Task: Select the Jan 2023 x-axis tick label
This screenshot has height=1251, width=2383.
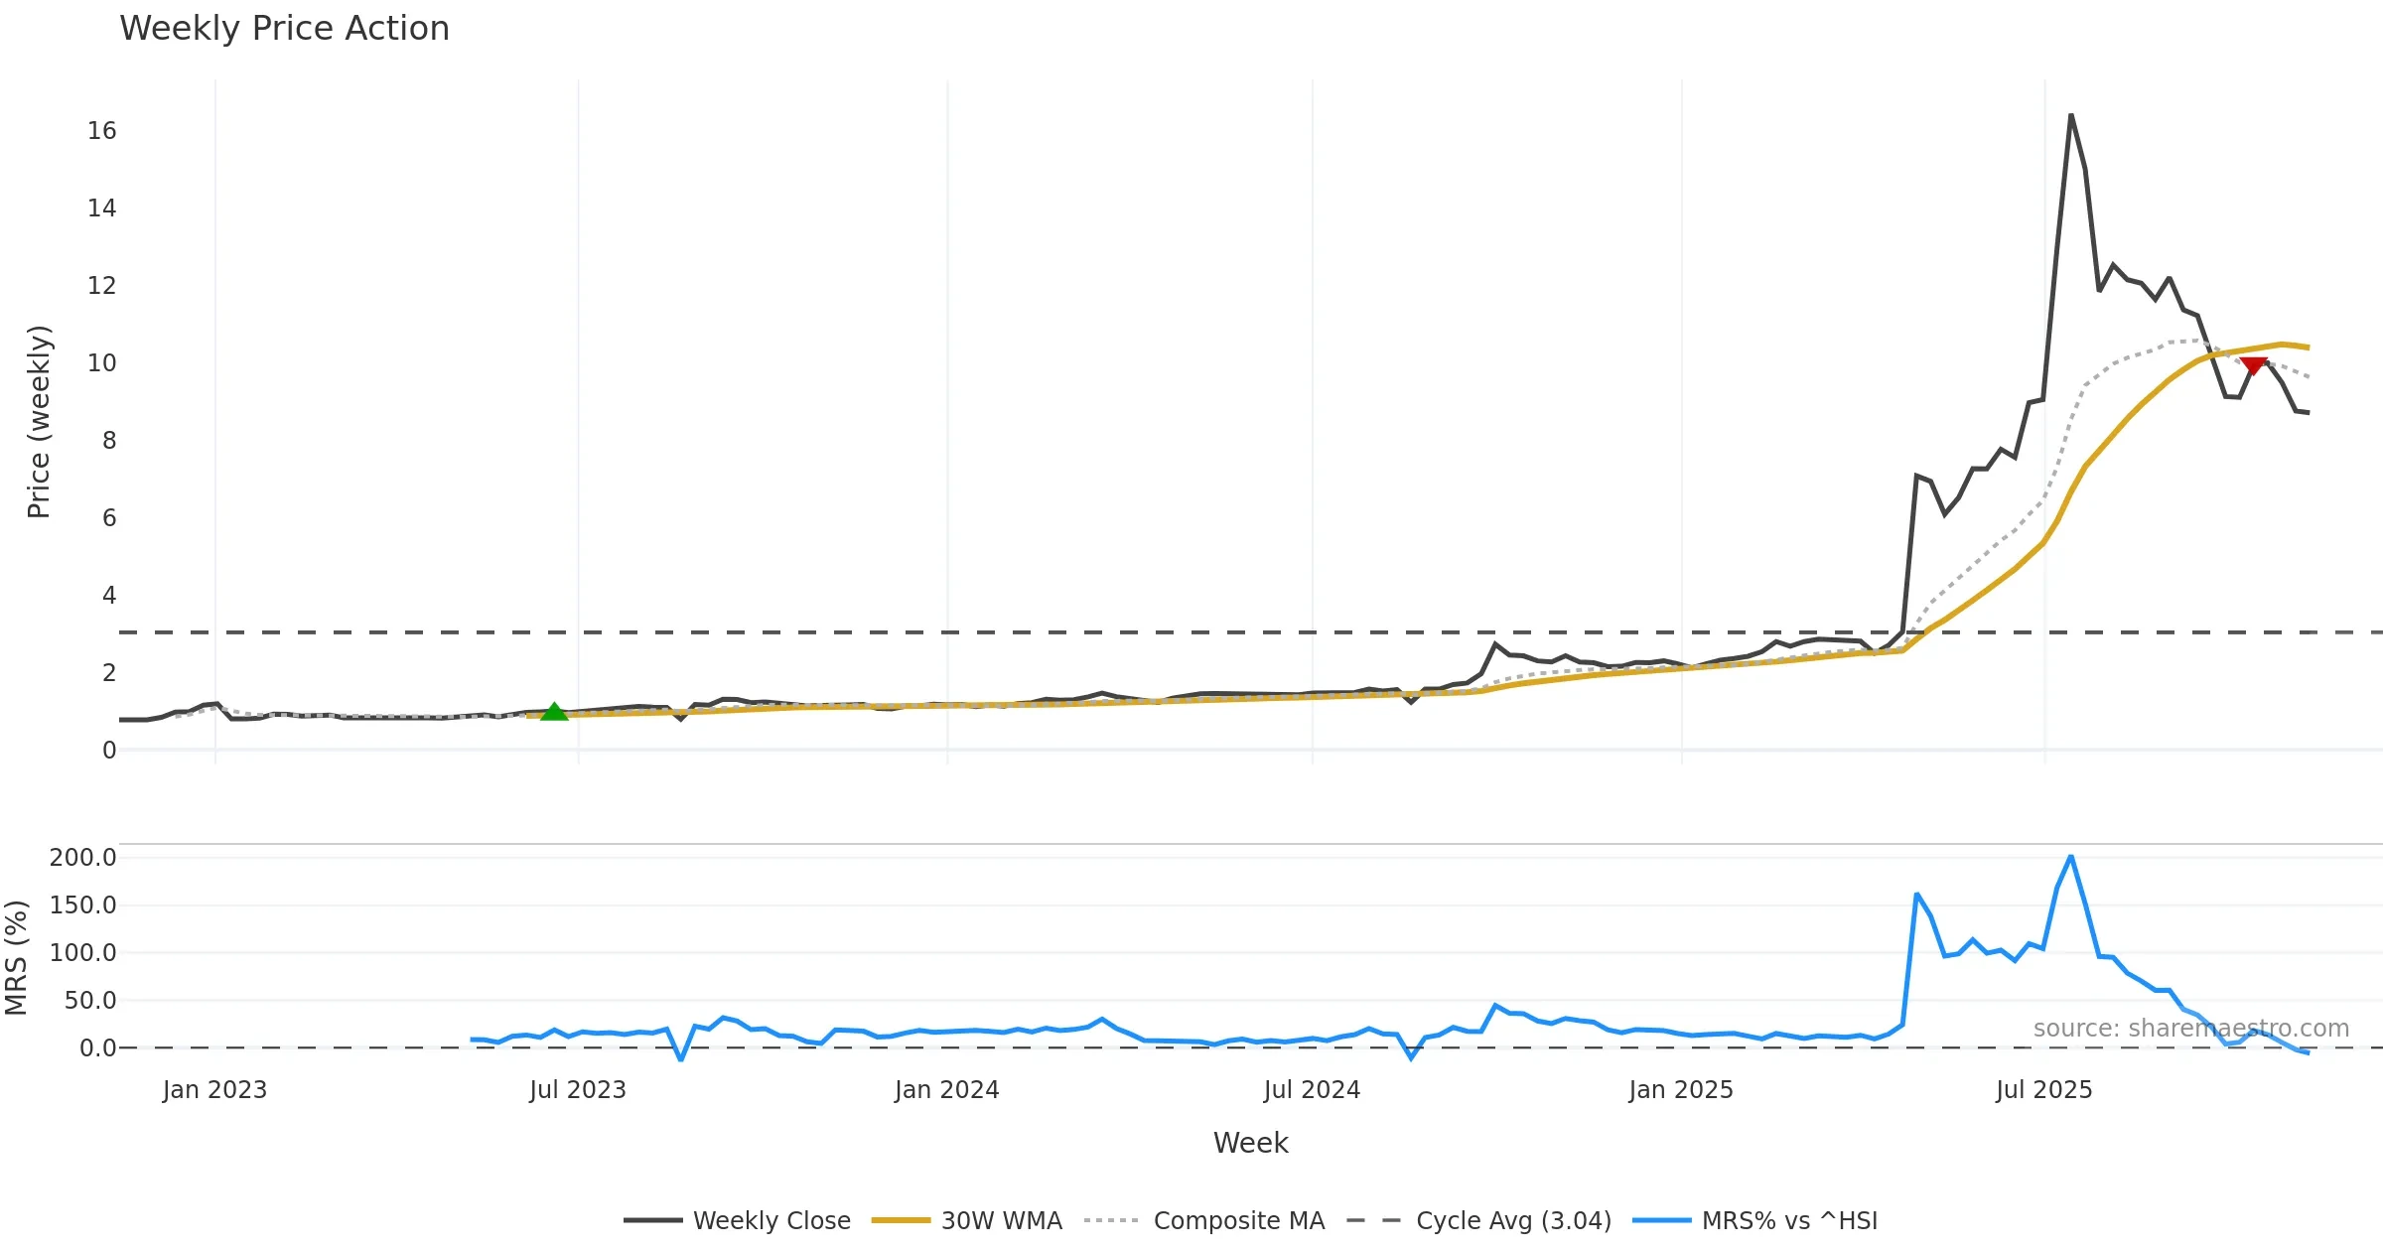Action: click(214, 1089)
